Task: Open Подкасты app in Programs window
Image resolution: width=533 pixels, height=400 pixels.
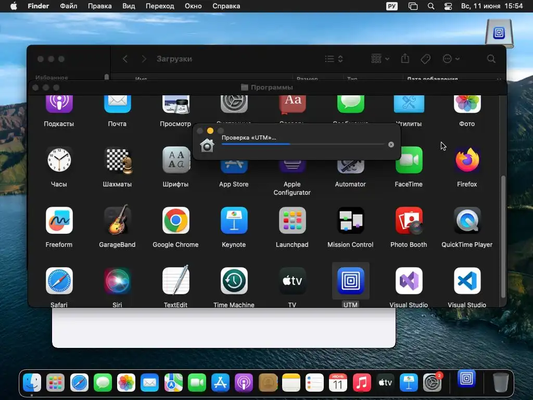Action: click(59, 104)
